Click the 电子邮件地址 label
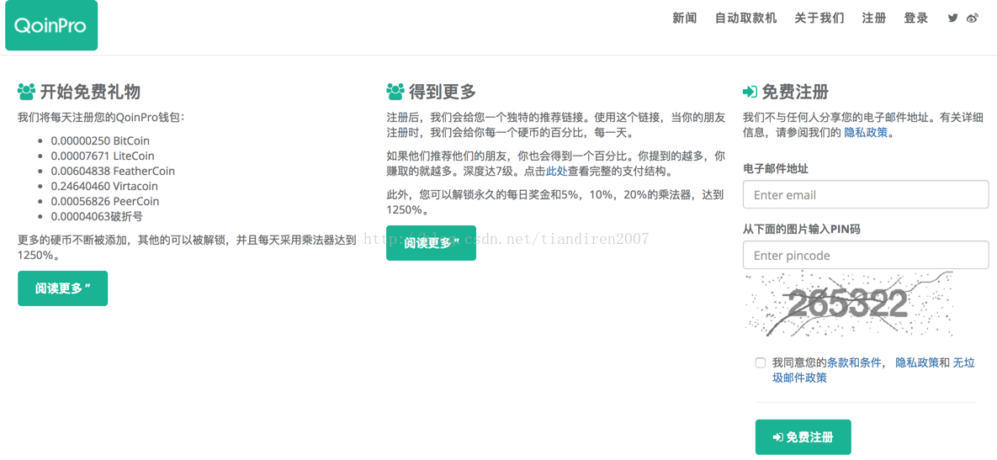The width and height of the screenshot is (997, 460). coord(776,168)
